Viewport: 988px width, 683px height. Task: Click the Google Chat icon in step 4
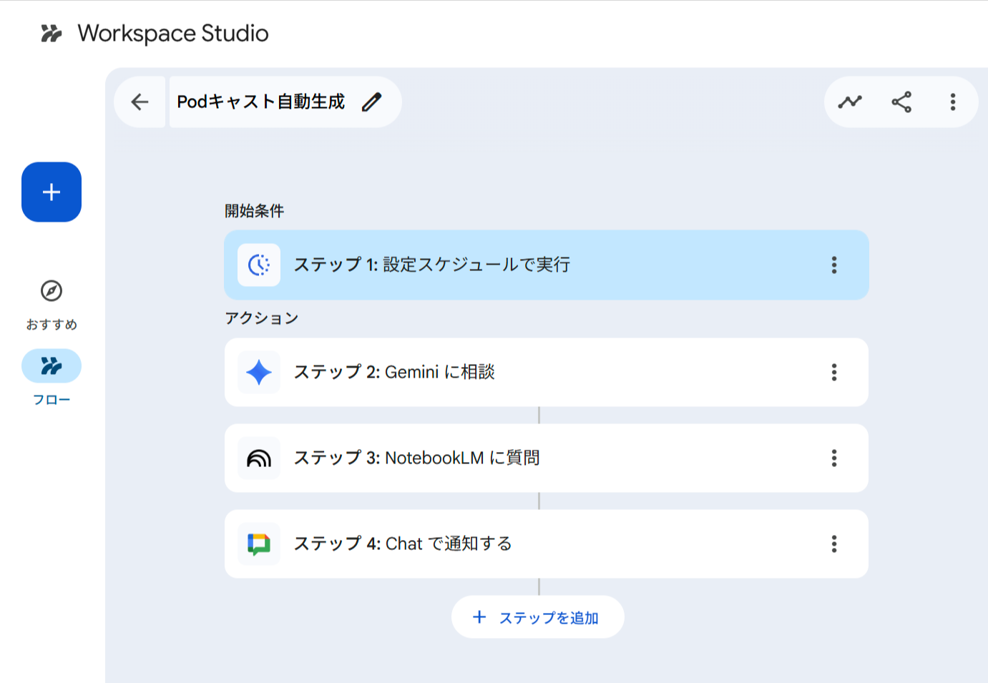pos(259,544)
